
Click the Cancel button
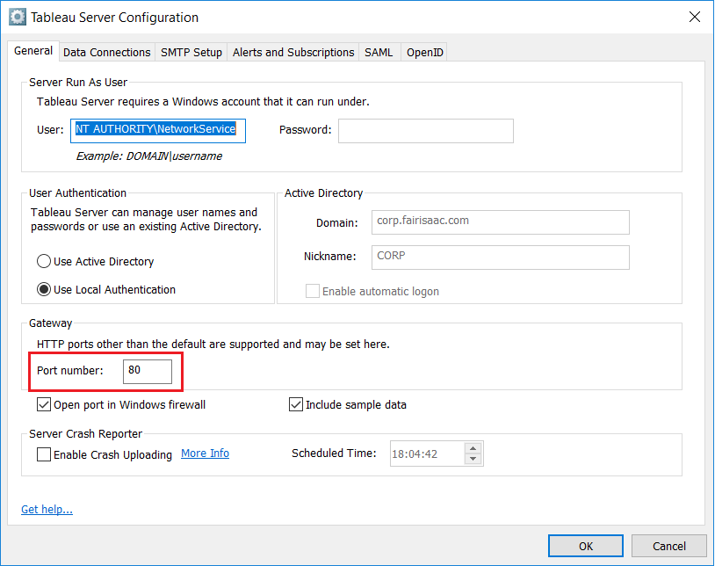click(669, 546)
